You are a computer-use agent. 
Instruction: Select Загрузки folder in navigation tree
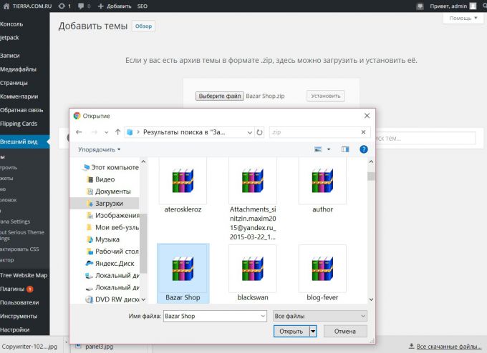(x=109, y=204)
